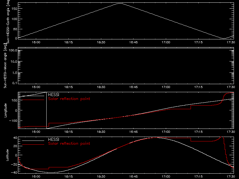The height and width of the screenshot is (179, 239).
Task: Click red legend line sample in Latitude plot
Action: [33, 145]
